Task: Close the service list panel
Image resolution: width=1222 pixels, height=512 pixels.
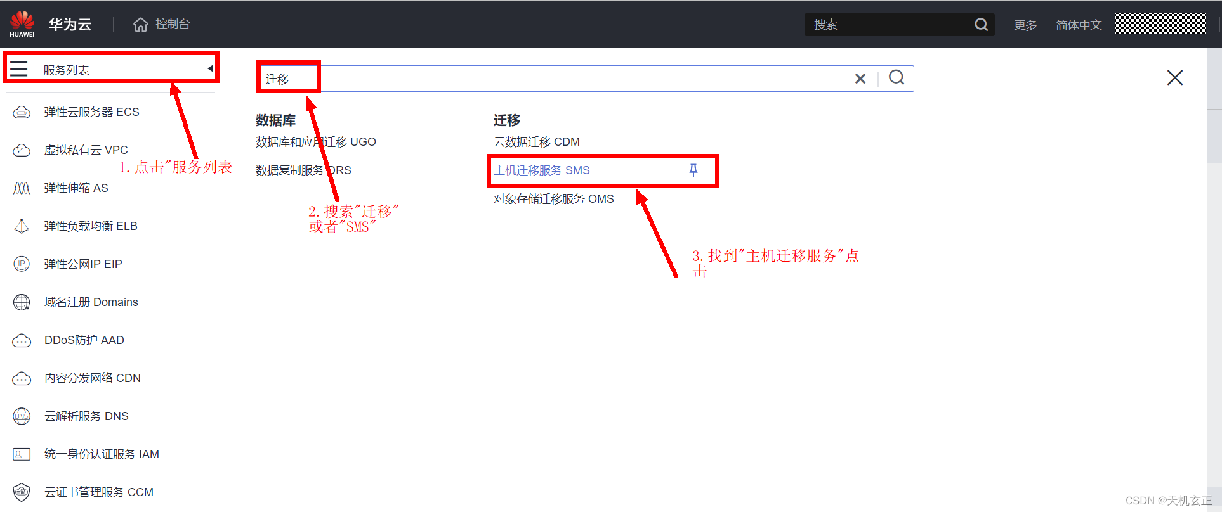Action: (x=1175, y=77)
